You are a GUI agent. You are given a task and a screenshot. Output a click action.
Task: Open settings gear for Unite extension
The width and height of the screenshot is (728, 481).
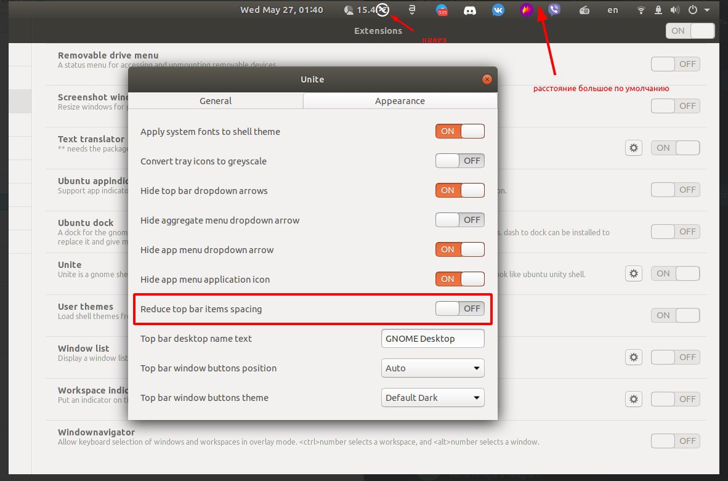coord(634,273)
